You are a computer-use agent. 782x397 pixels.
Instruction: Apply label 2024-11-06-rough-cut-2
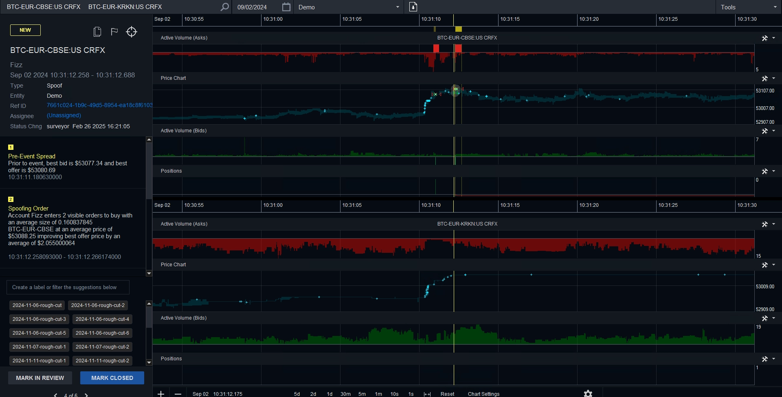98,305
